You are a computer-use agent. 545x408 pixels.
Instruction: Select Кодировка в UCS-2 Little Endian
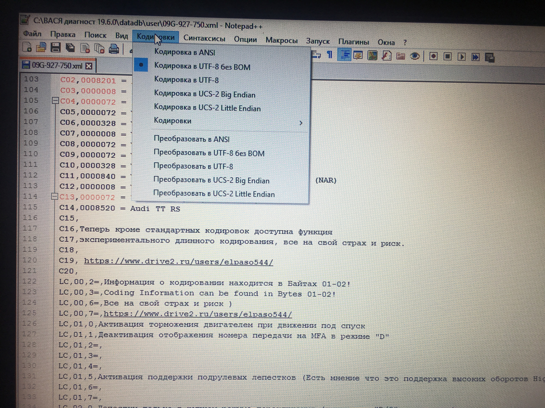point(222,108)
